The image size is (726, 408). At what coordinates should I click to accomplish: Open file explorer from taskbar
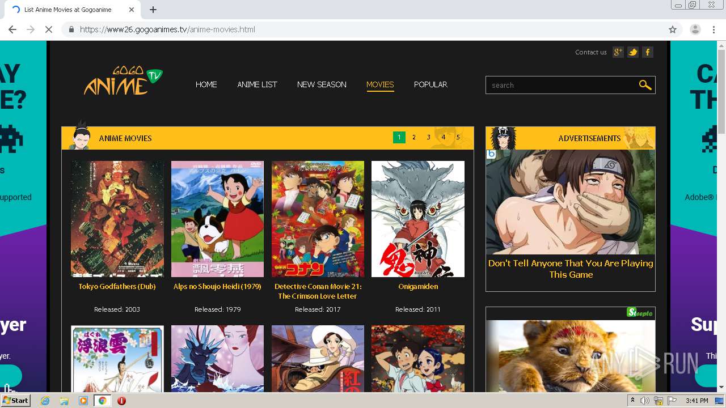tap(64, 401)
